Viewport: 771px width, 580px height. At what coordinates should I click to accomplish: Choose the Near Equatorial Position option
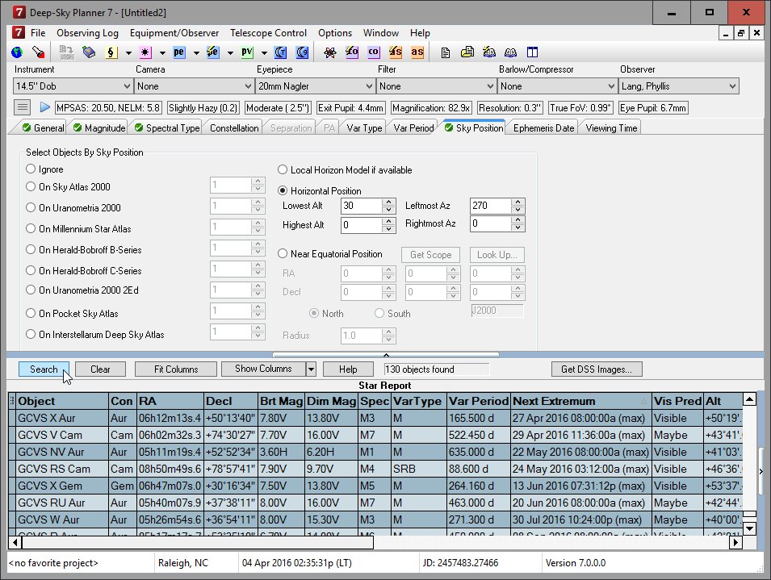click(283, 254)
